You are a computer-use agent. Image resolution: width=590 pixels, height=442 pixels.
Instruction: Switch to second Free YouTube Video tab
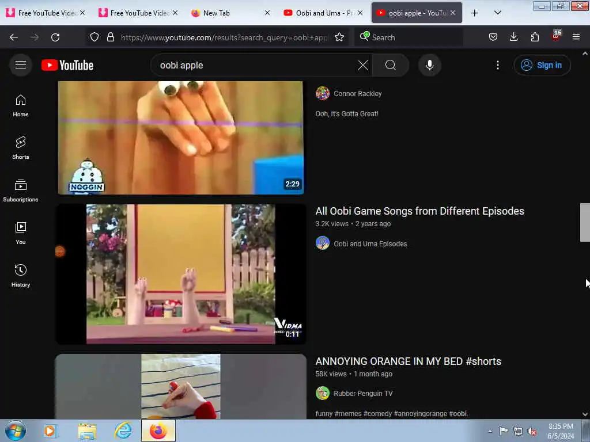[x=137, y=13]
